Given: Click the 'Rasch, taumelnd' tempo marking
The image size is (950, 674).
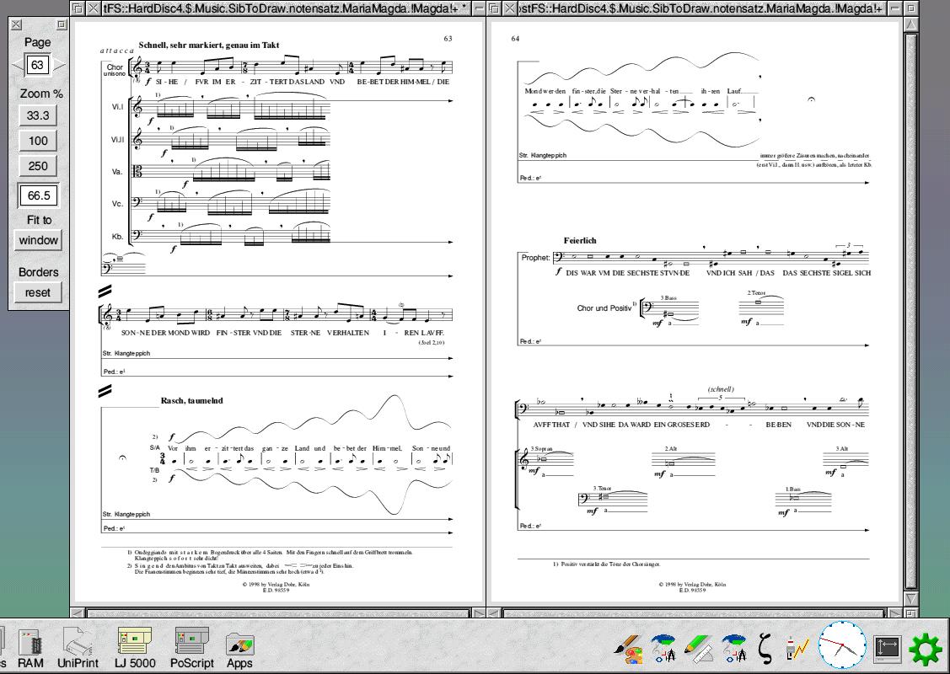Looking at the screenshot, I should tap(191, 400).
